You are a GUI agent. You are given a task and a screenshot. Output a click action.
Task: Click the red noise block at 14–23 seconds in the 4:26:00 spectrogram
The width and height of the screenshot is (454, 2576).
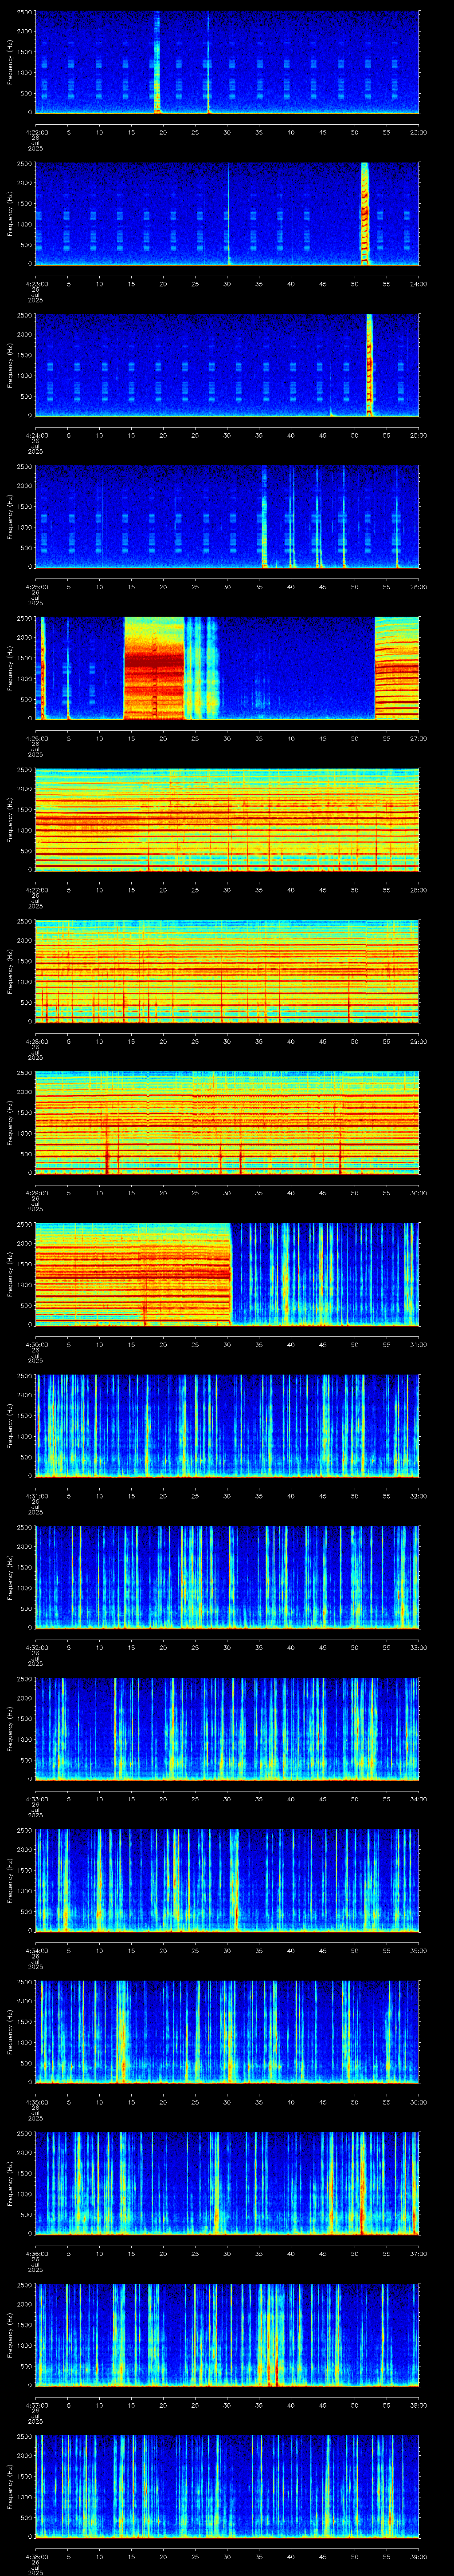click(x=155, y=668)
